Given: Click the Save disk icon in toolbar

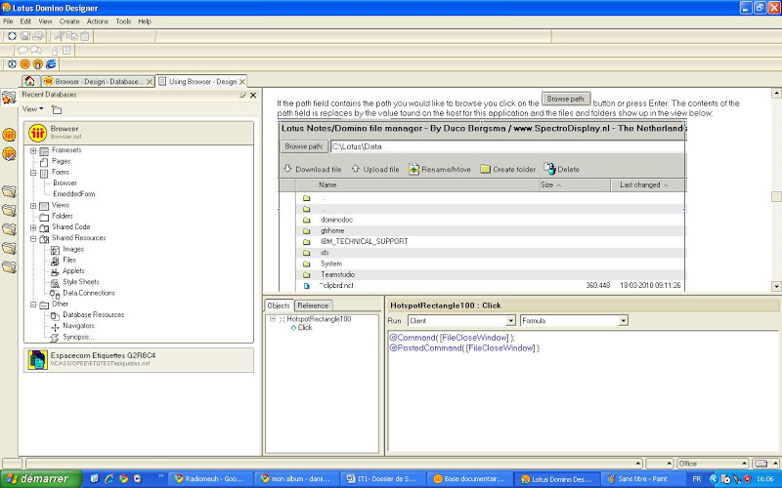Looking at the screenshot, I should pyautogui.click(x=24, y=36).
